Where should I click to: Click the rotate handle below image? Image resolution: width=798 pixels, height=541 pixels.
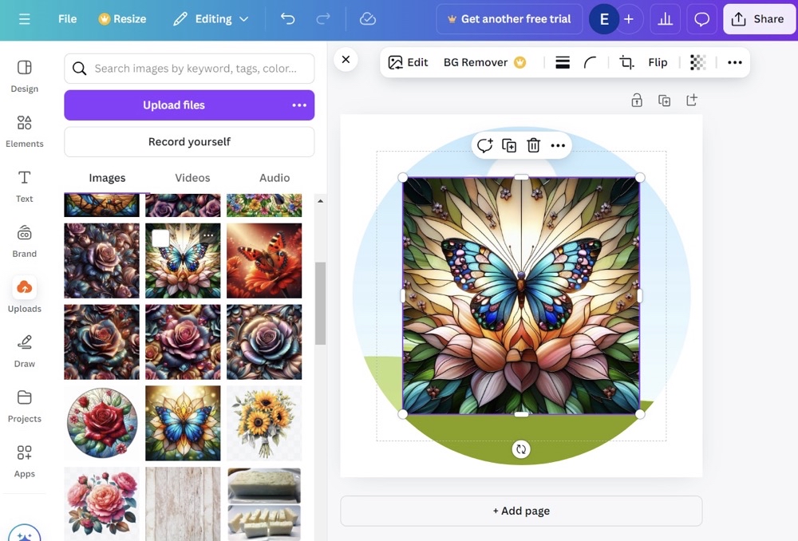coord(521,449)
